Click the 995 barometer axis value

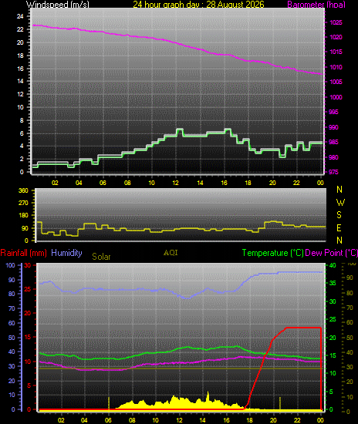coord(333,112)
